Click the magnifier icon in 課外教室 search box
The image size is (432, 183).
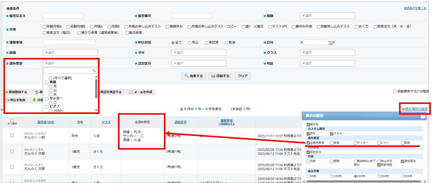tap(94, 71)
